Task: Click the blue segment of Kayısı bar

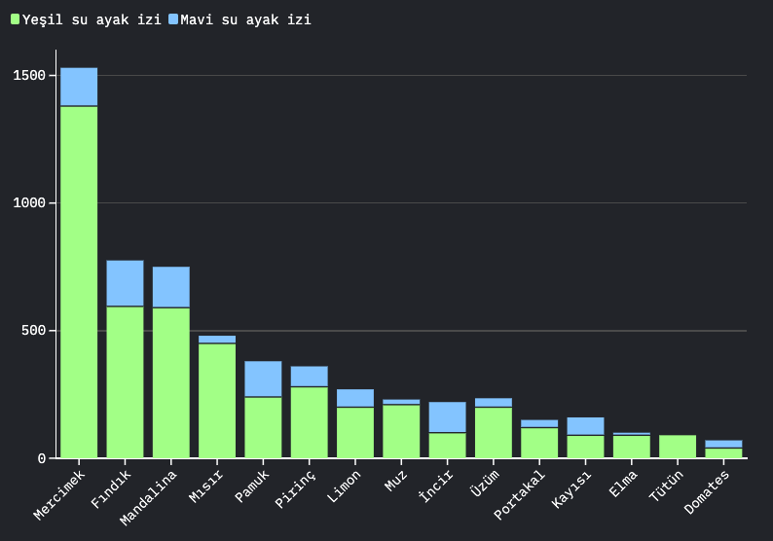Action: (585, 426)
